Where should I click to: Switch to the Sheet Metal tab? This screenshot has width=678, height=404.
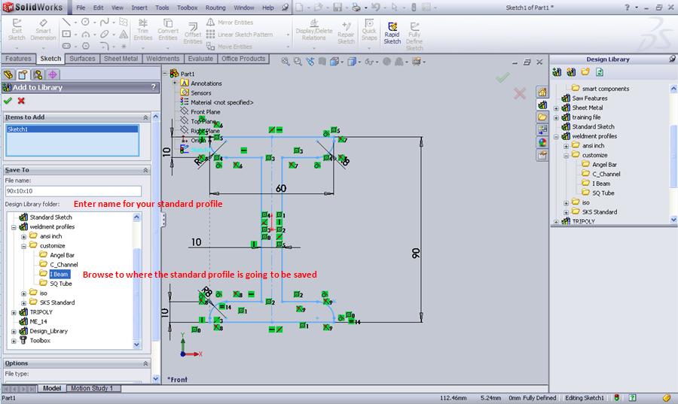coord(121,59)
